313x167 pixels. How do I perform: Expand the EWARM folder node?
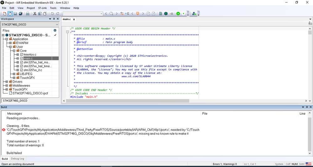(10, 43)
